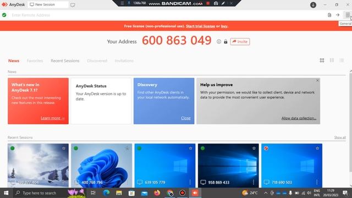
Task: Favorite the 718 690 503 session star
Action: coord(317,148)
